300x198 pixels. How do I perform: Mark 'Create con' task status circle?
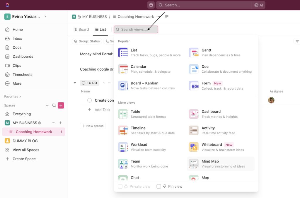(x=90, y=100)
